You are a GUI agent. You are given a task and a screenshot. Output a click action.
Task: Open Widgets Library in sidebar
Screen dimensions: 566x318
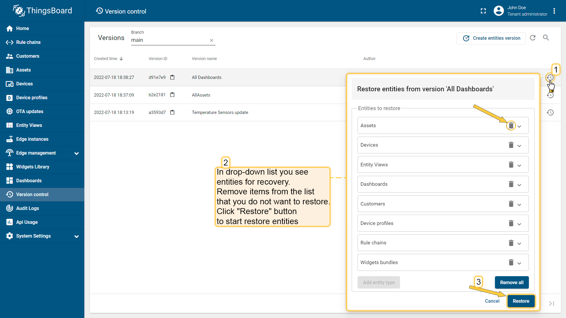(x=42, y=167)
